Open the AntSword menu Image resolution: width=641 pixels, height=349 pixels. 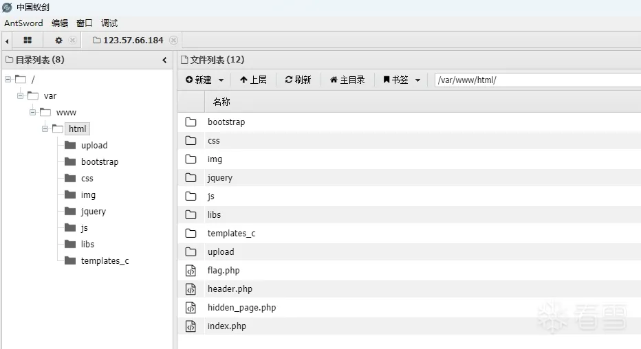coord(23,23)
